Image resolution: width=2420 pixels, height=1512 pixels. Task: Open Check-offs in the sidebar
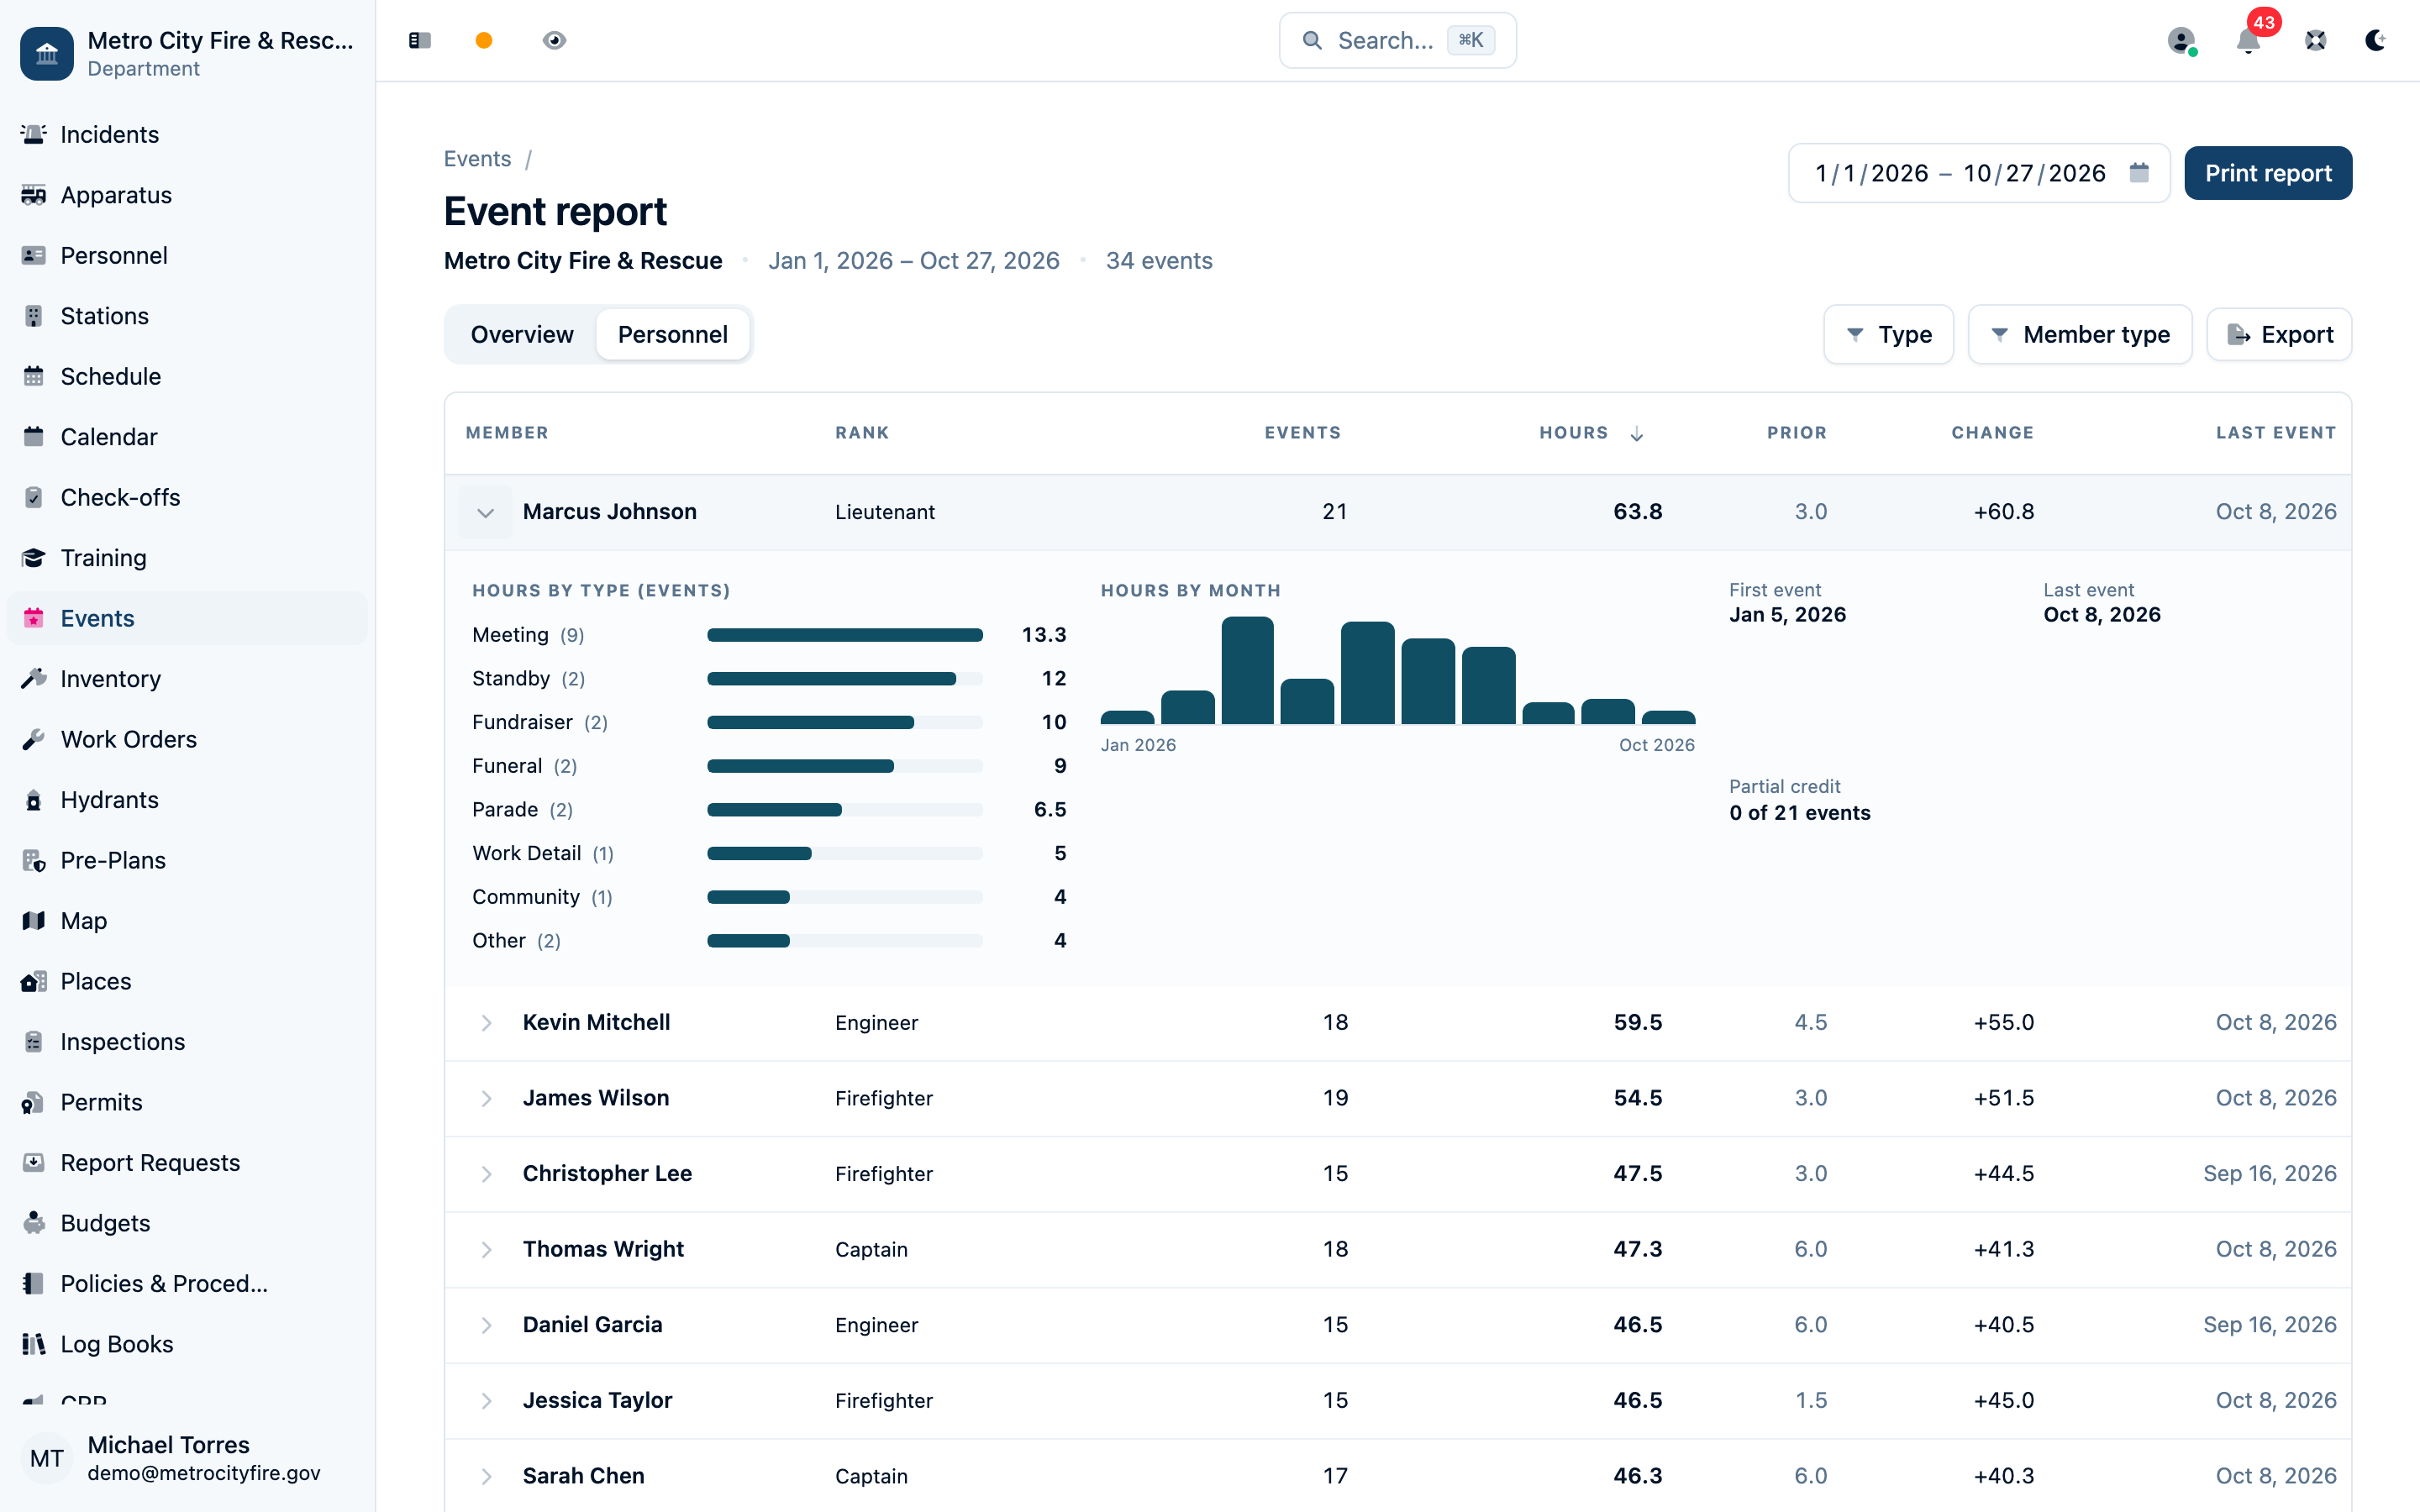coord(187,497)
